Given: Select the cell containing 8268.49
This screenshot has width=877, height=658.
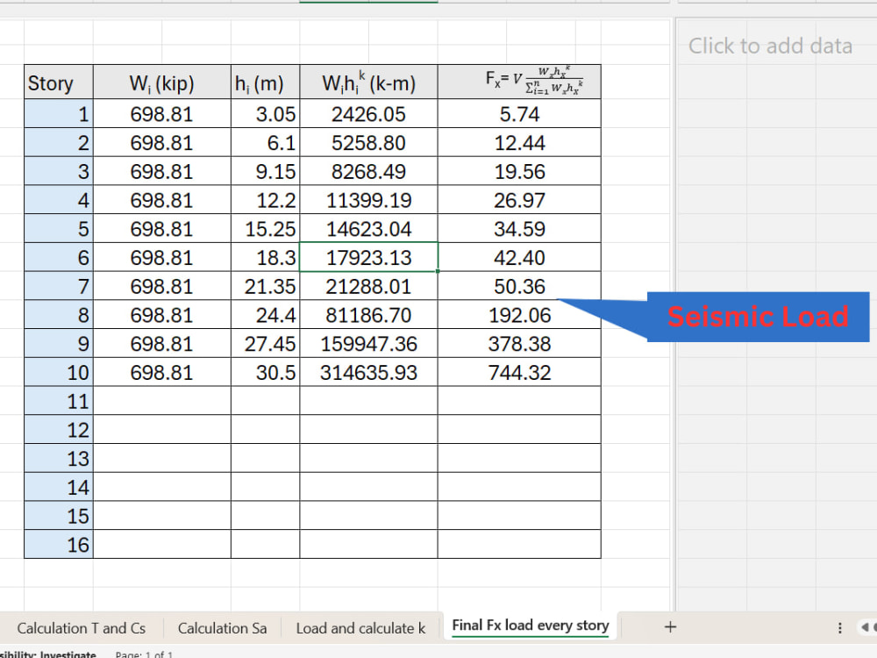Looking at the screenshot, I should [368, 171].
